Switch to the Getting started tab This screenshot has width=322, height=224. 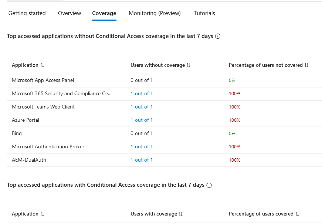pyautogui.click(x=27, y=13)
